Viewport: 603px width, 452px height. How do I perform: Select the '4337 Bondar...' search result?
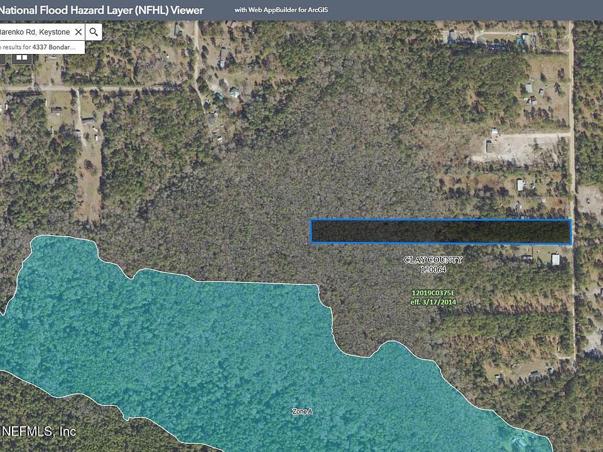42,47
